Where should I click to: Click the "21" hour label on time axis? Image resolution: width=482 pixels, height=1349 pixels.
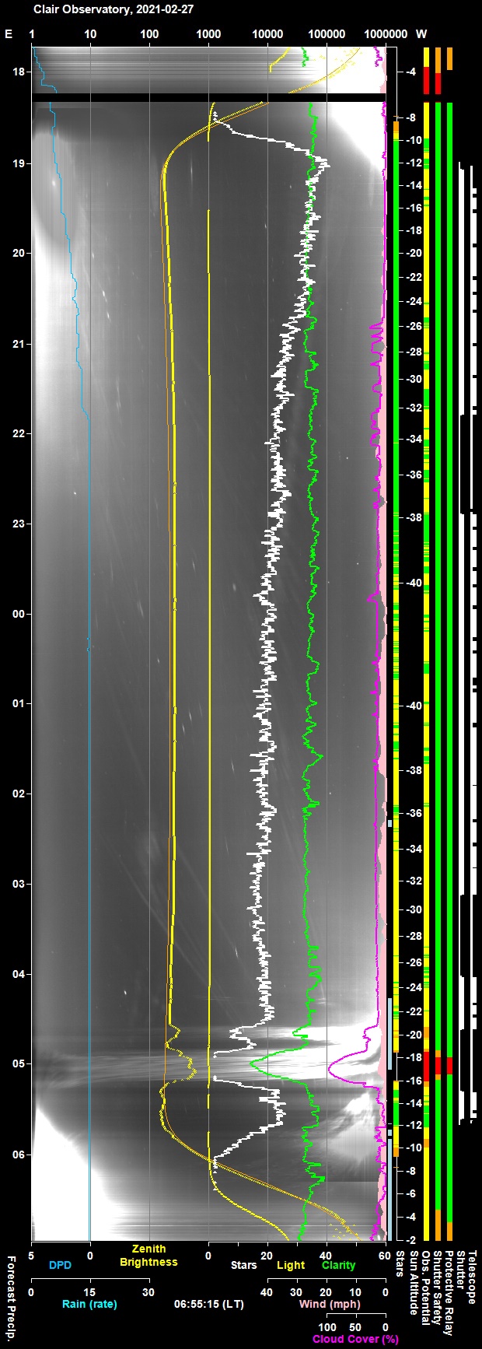[x=19, y=344]
